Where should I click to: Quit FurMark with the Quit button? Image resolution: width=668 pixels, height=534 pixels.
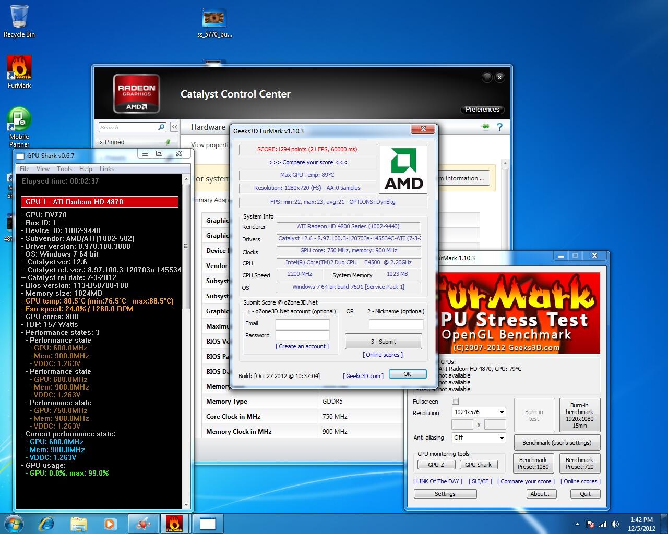pyautogui.click(x=585, y=494)
